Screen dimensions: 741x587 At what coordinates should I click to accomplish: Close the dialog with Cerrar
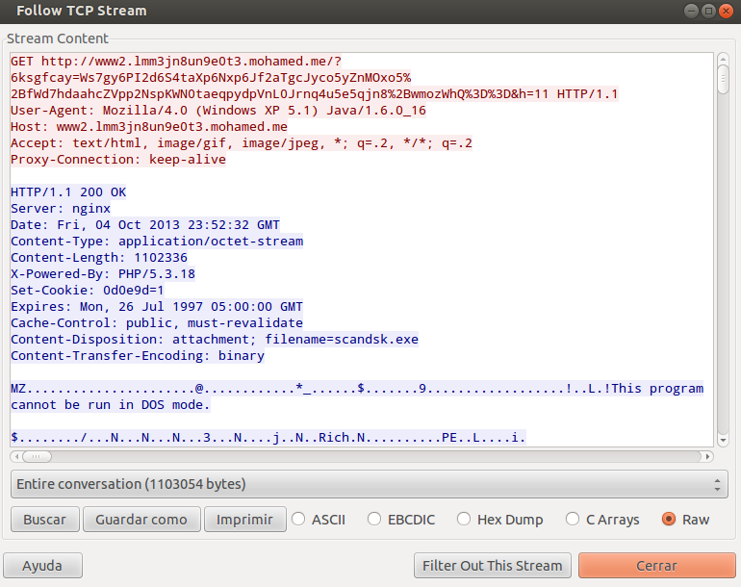coord(655,566)
